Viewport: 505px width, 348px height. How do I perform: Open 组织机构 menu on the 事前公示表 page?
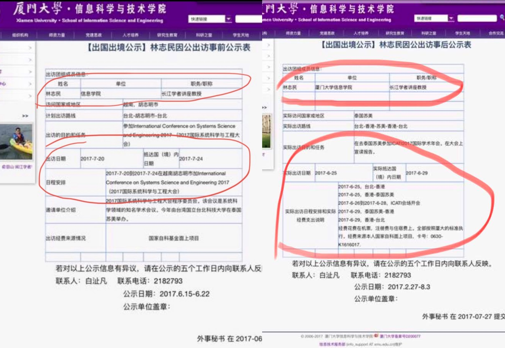20,35
